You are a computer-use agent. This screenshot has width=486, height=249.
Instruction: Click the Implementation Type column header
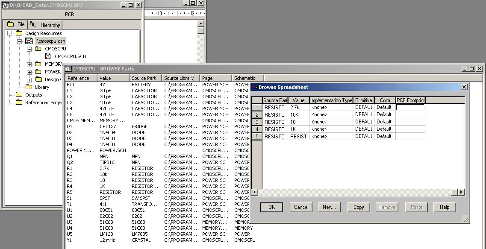[x=331, y=100]
